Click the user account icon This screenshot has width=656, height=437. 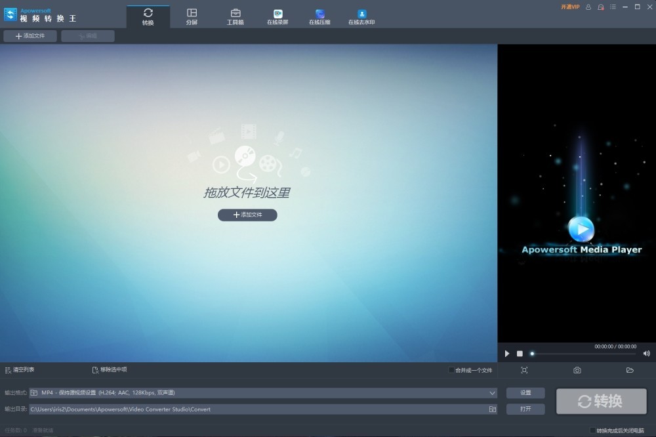[x=588, y=7]
